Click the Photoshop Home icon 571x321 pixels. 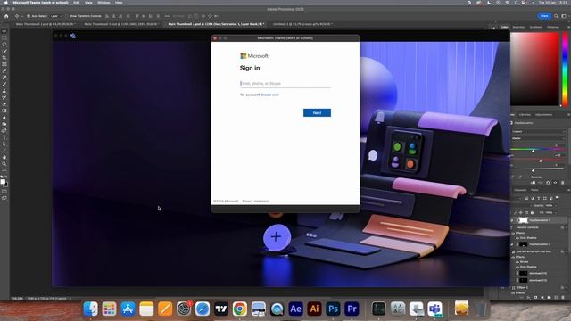click(6, 16)
